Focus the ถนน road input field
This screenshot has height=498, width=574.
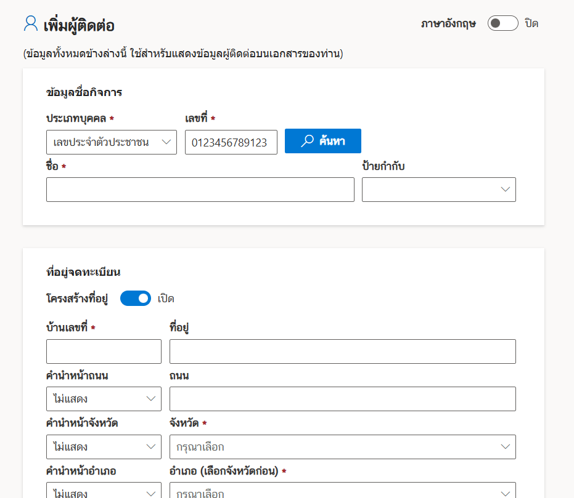342,399
